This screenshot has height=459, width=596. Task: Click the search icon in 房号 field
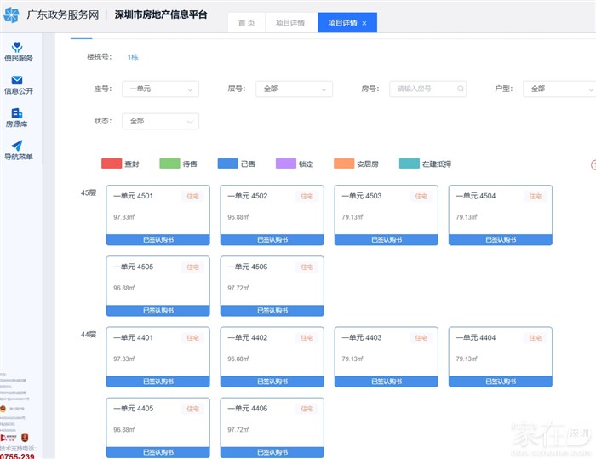pyautogui.click(x=461, y=89)
